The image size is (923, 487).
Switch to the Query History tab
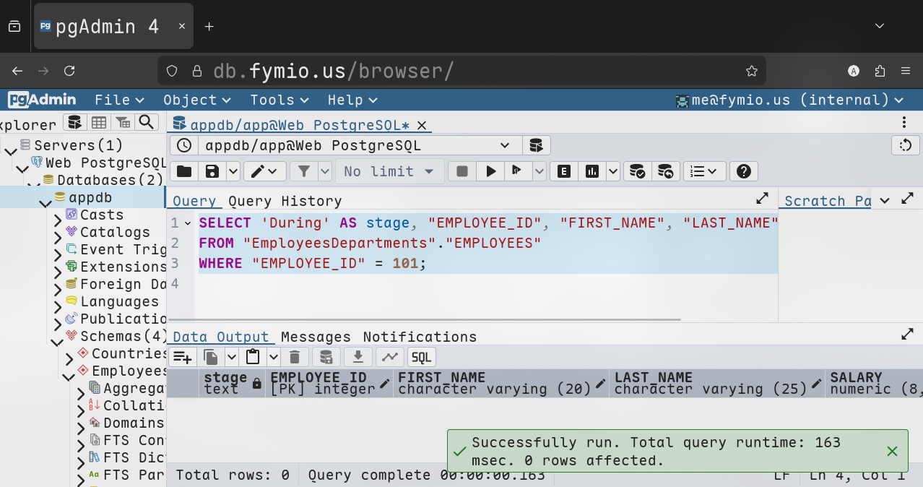pyautogui.click(x=285, y=201)
